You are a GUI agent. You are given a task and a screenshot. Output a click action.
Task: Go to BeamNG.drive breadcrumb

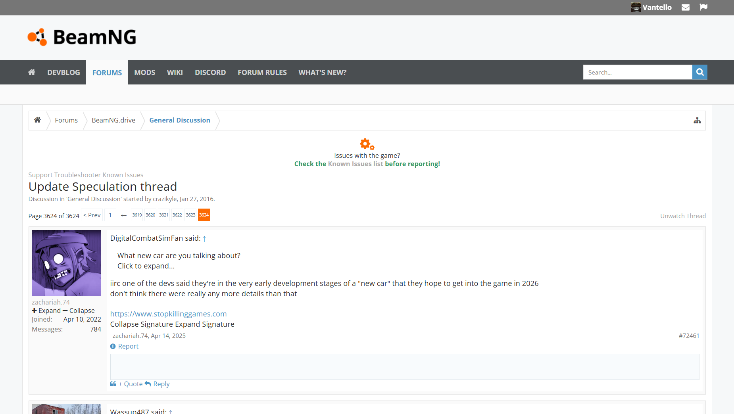(113, 120)
